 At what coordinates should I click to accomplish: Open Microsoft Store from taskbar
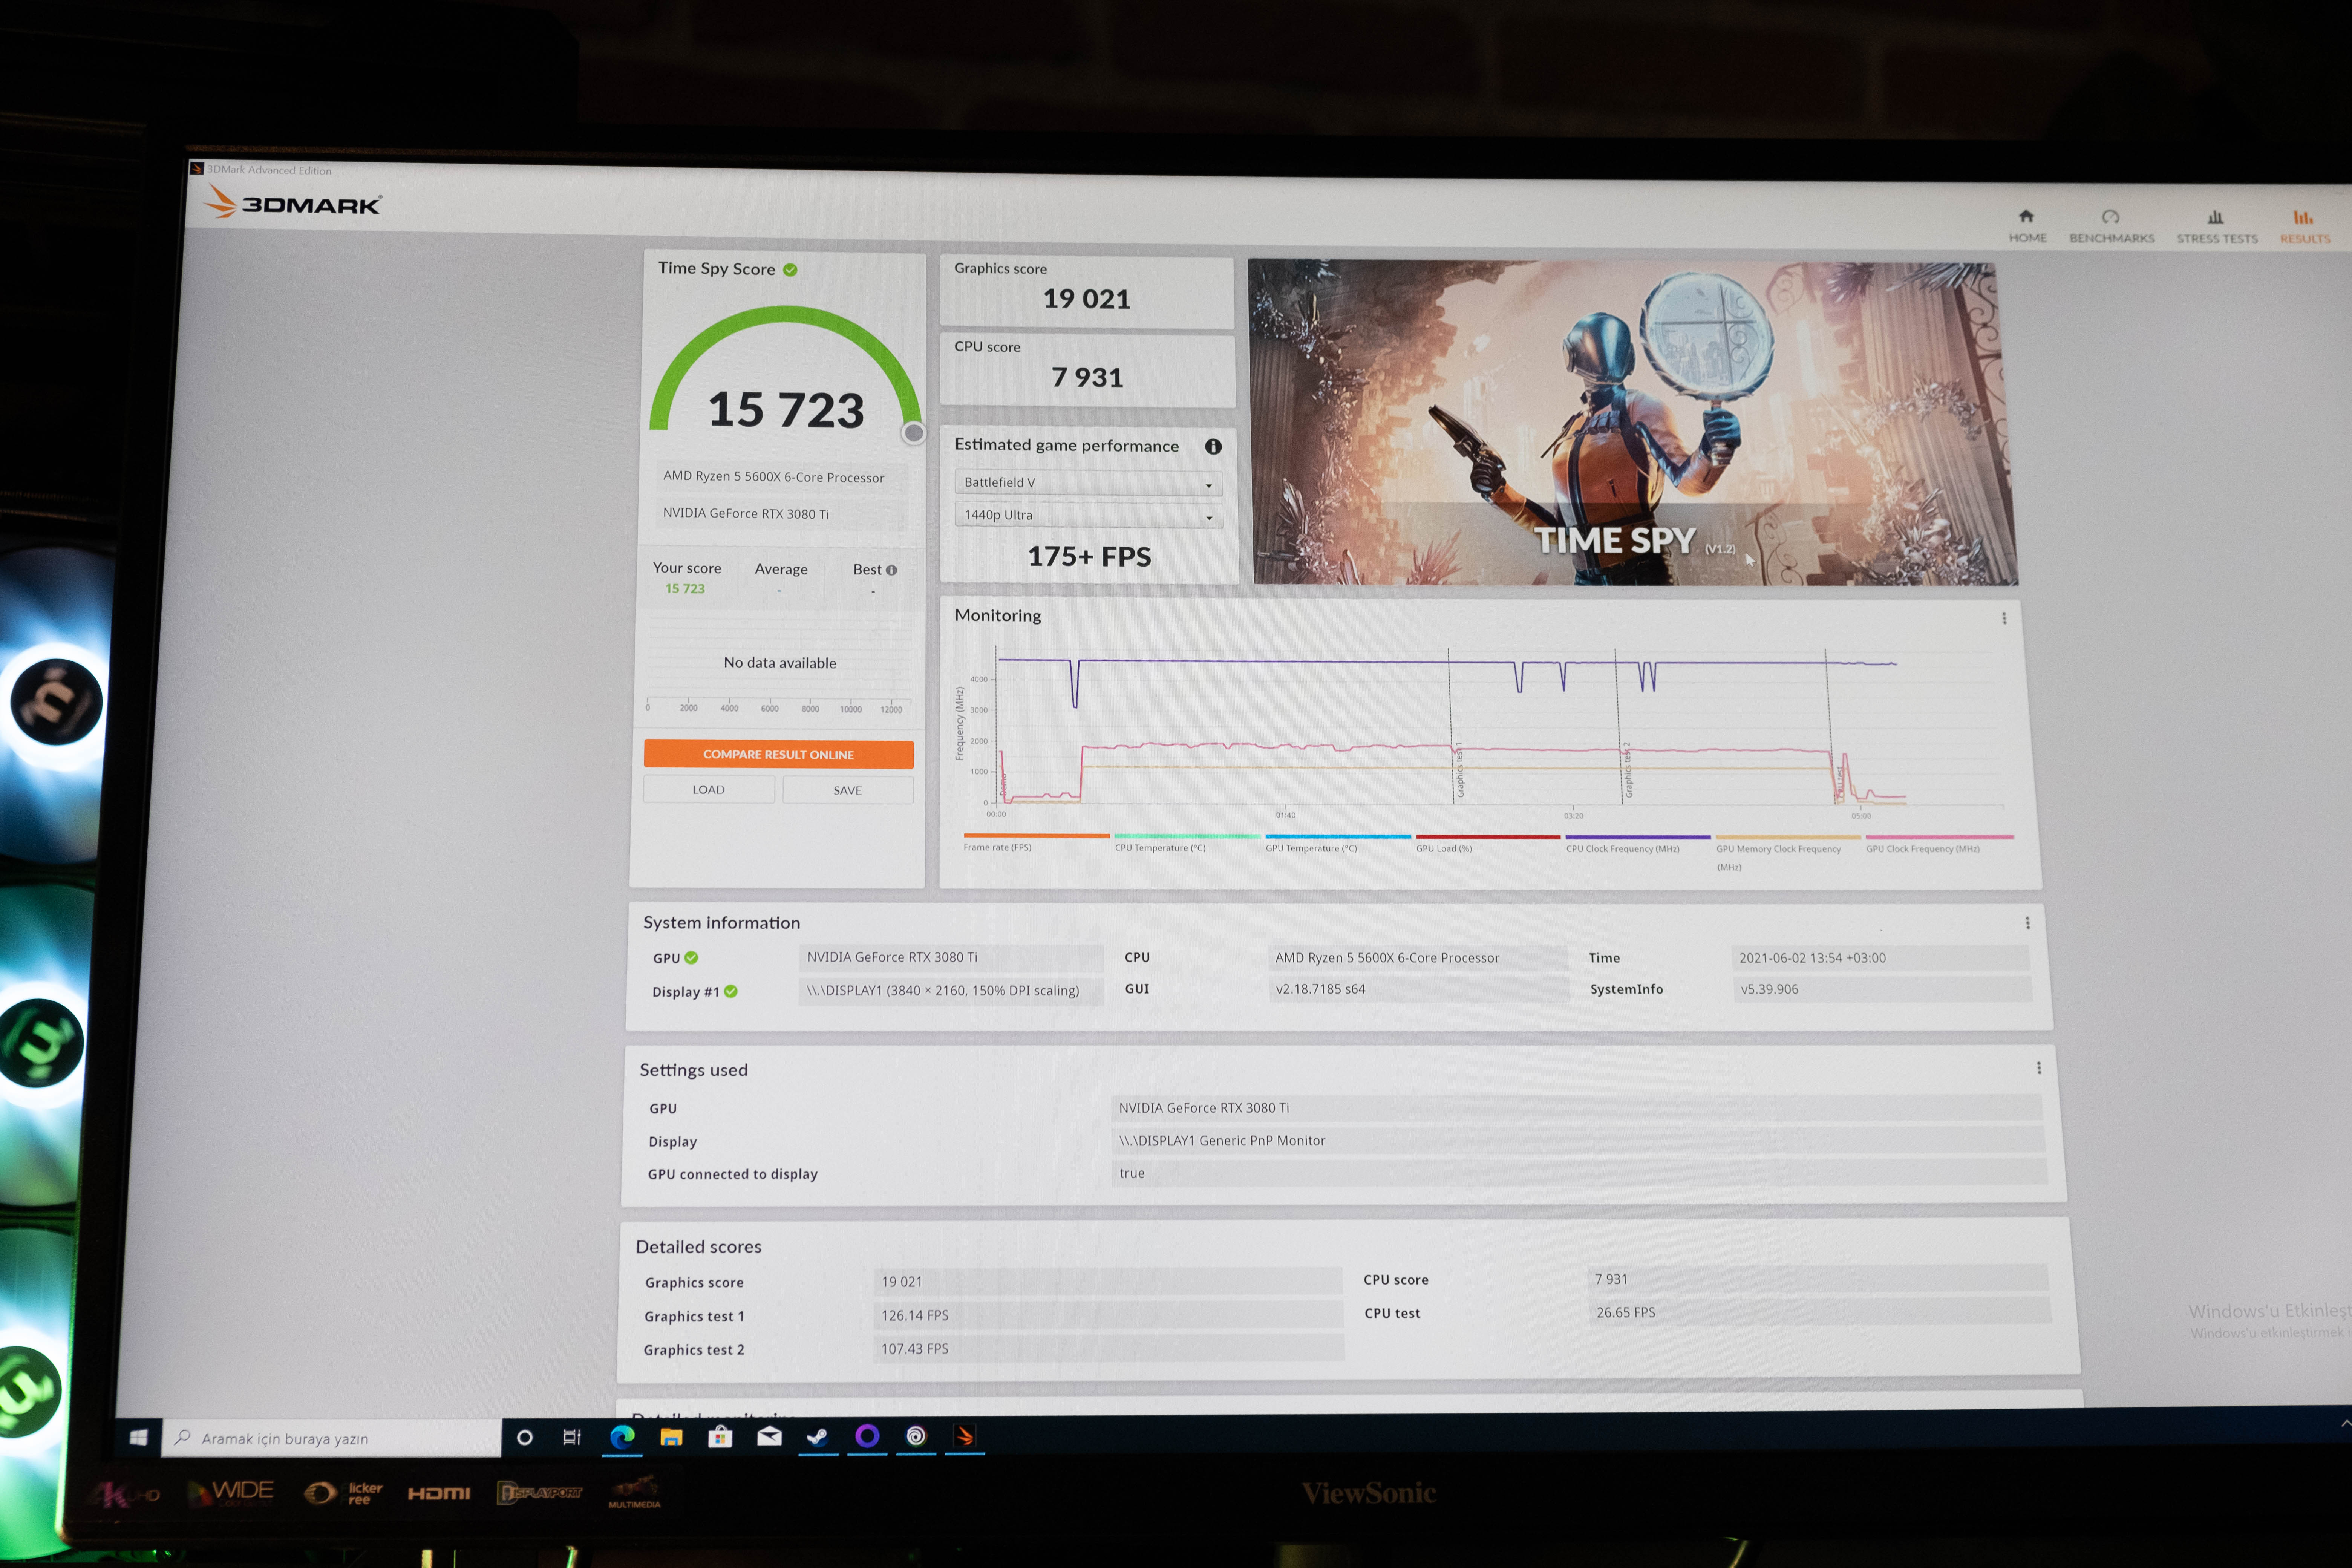coord(720,1437)
